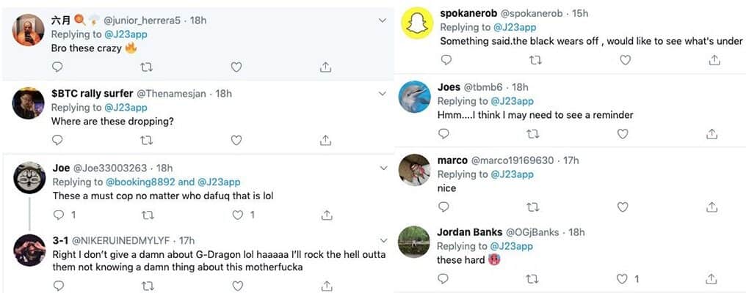Viewport: 746px width, 293px height.
Task: Open $BTC rally surfer's profile picture
Action: [x=29, y=103]
